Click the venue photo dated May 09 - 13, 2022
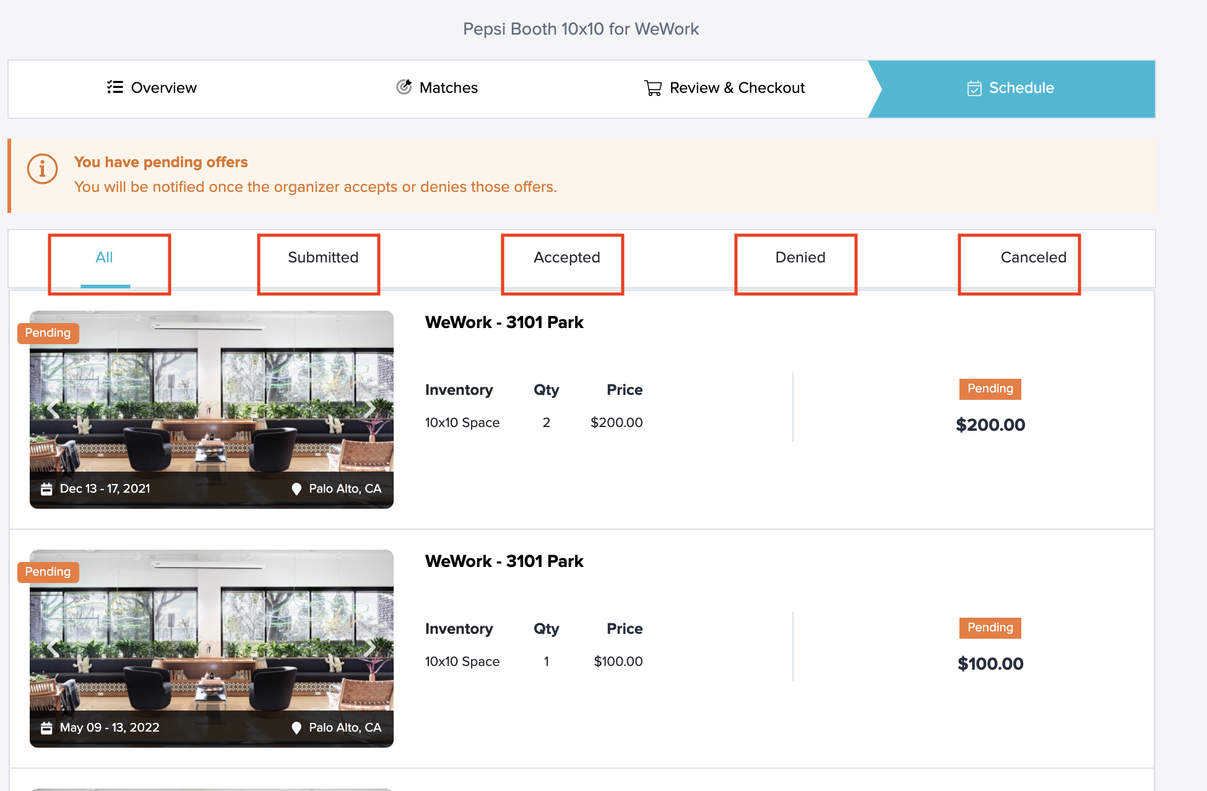This screenshot has width=1207, height=791. 212,649
